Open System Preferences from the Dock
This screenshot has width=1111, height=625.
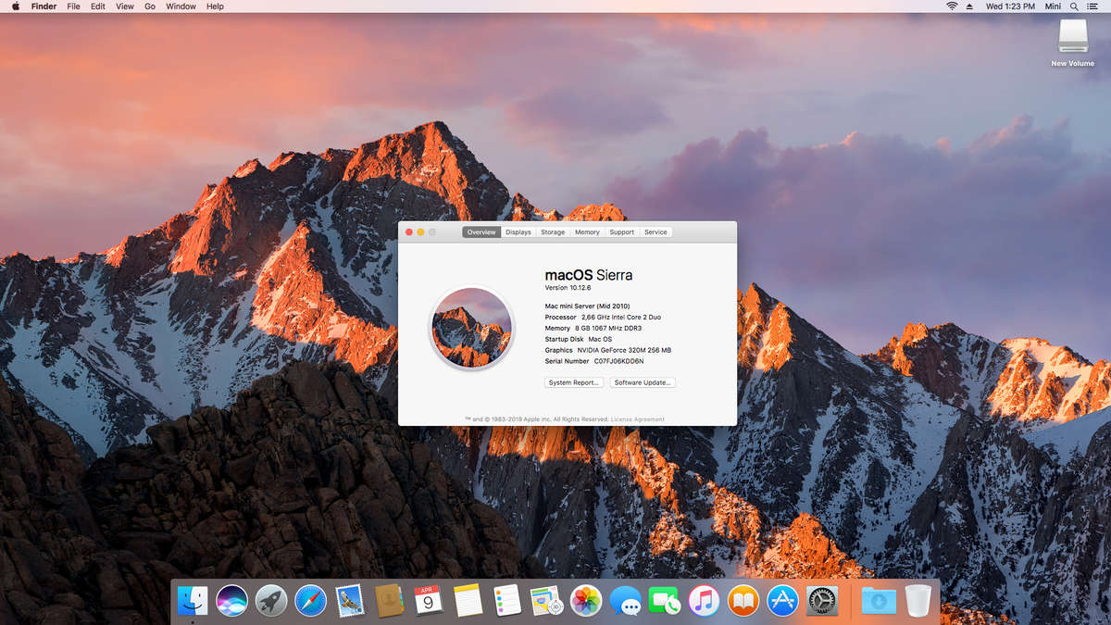[822, 601]
